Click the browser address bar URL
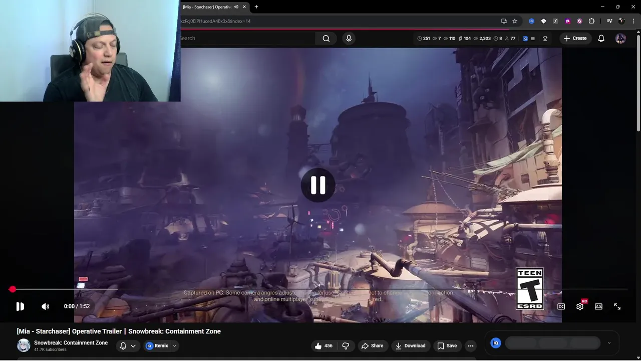 pos(215,21)
